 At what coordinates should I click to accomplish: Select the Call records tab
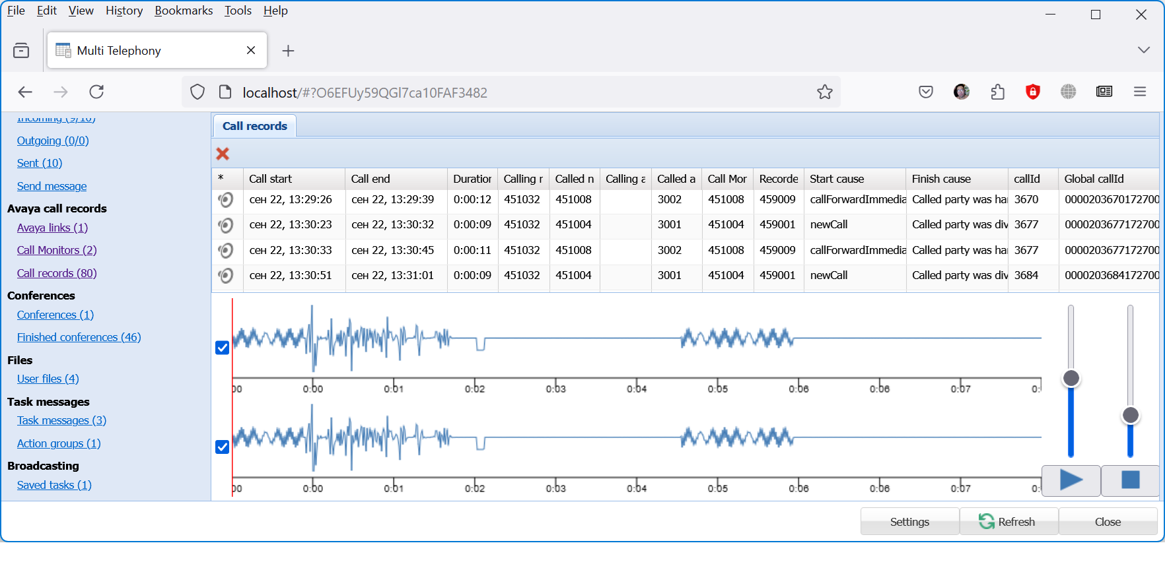tap(254, 126)
